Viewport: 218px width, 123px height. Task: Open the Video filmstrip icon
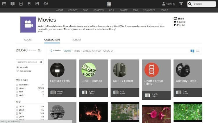click(21, 4)
